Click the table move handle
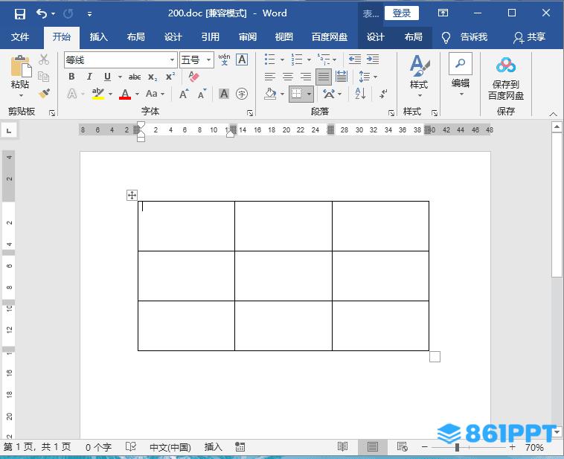This screenshot has width=564, height=459. pos(132,195)
